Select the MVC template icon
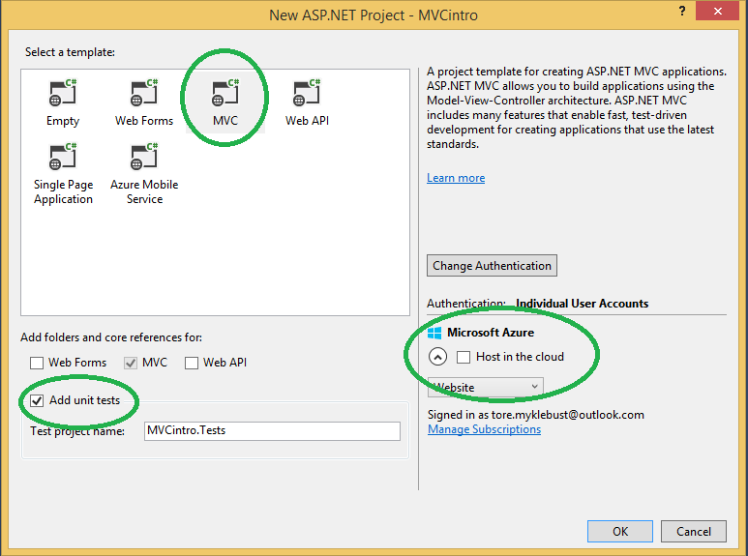748x556 pixels. click(x=225, y=94)
